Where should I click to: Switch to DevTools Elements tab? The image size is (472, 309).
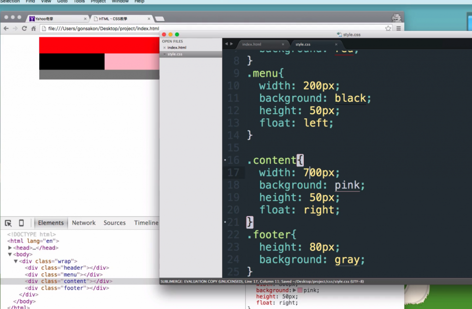[51, 223]
